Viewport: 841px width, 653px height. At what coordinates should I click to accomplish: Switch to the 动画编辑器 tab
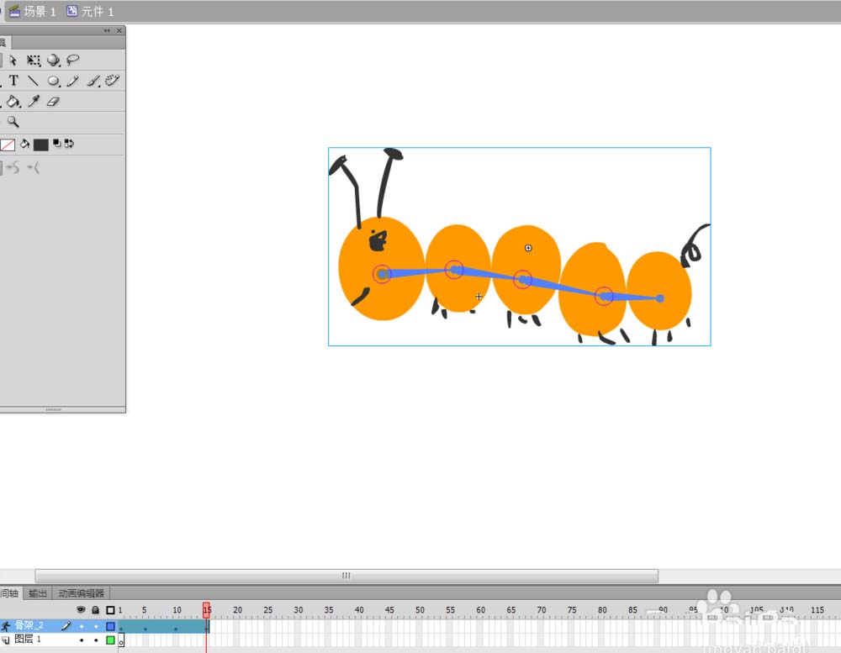coord(81,593)
